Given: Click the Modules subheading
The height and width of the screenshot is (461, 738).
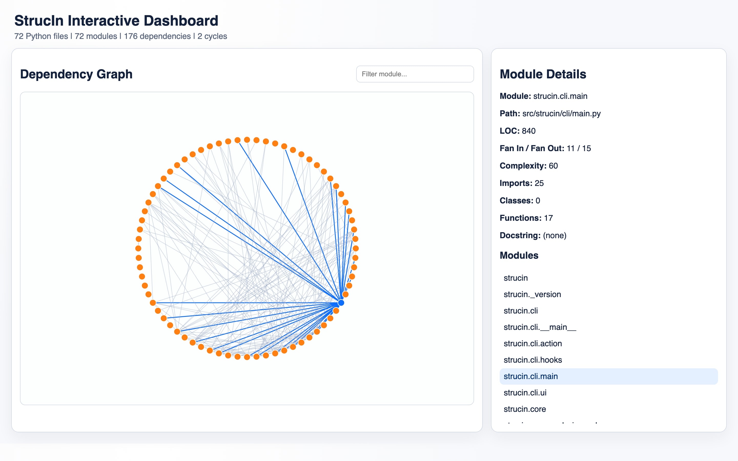Looking at the screenshot, I should [x=519, y=255].
